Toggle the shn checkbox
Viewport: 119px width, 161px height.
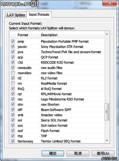(13, 104)
